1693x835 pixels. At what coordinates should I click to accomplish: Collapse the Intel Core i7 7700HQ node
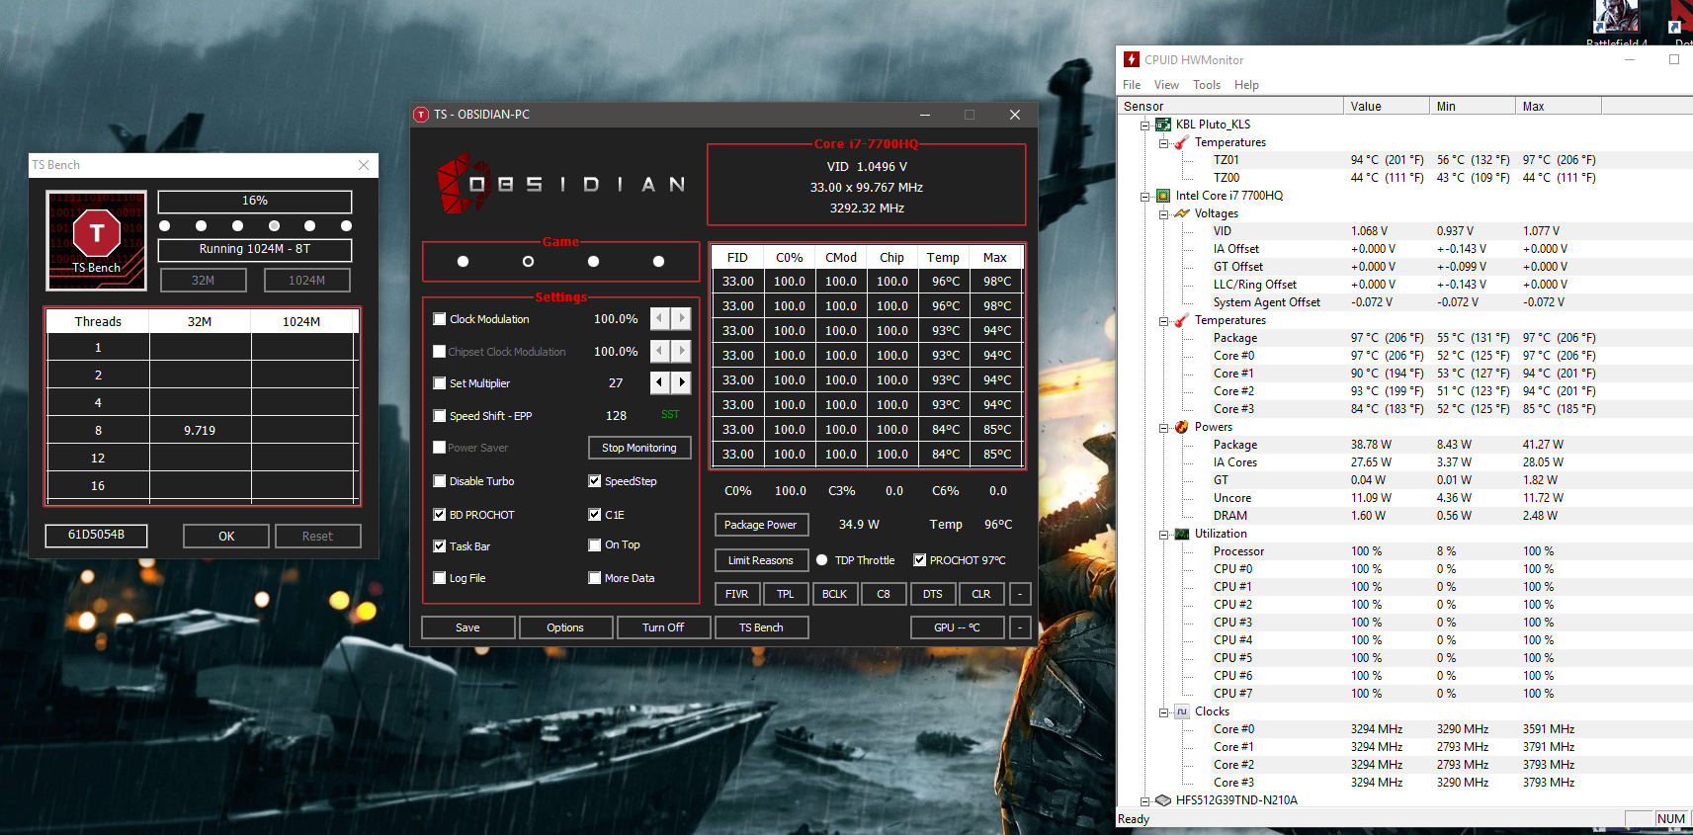pyautogui.click(x=1145, y=197)
